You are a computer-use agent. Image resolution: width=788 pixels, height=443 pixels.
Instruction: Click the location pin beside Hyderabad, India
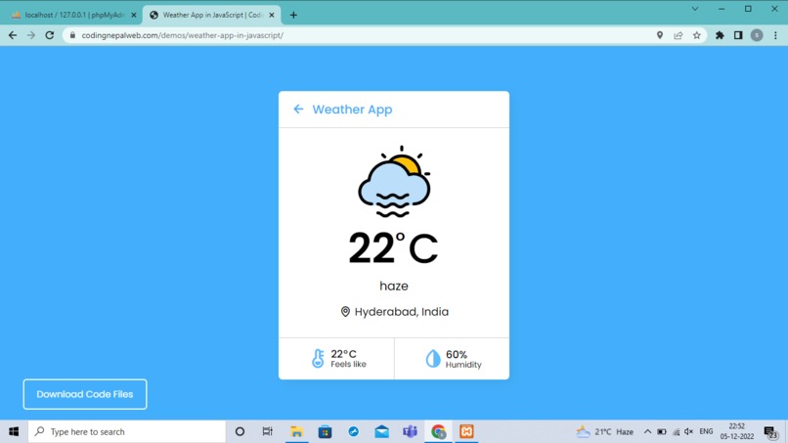click(345, 312)
